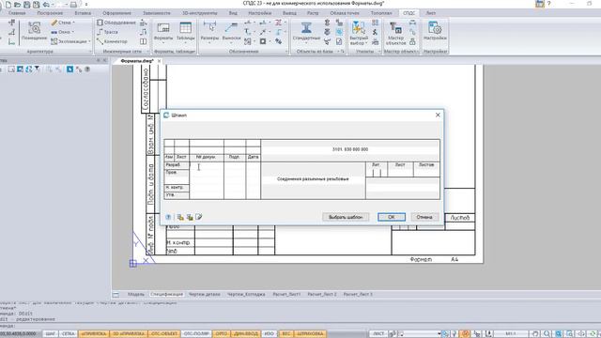The height and width of the screenshot is (338, 601).
Task: Click the title field Соединения разъемные резьбовые
Action: click(x=313, y=179)
